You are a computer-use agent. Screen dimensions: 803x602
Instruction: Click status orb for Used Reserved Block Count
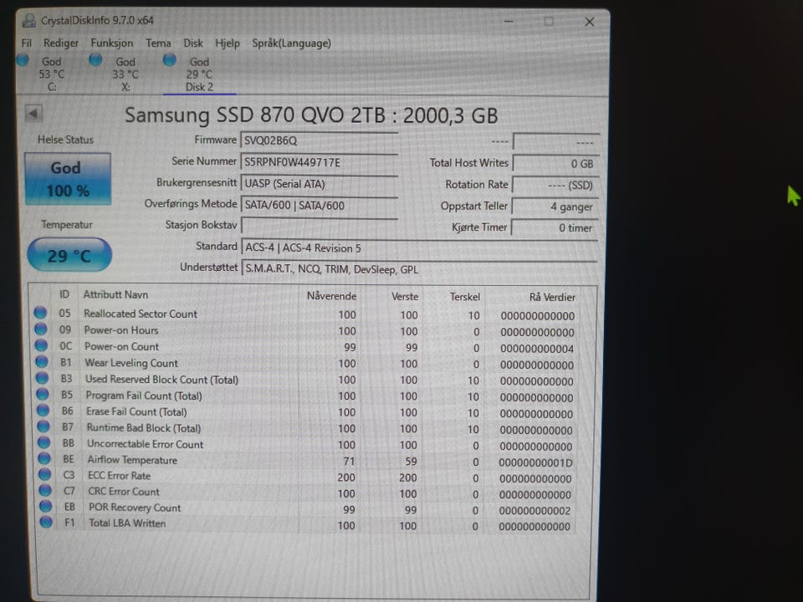tap(43, 378)
